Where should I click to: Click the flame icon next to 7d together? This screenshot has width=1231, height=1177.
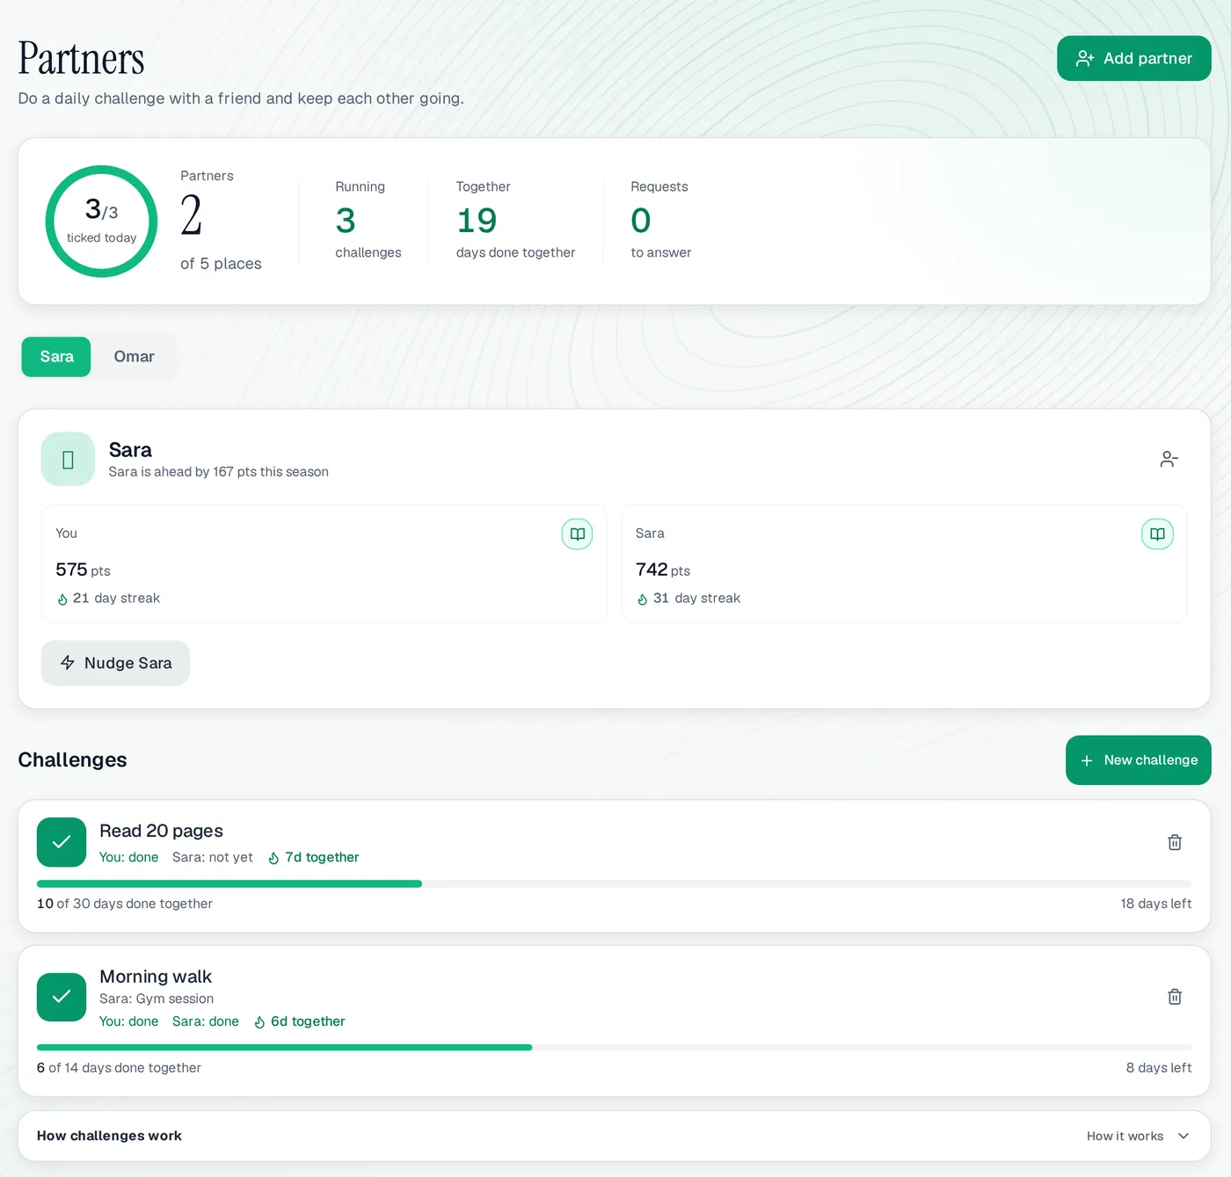[x=273, y=858]
